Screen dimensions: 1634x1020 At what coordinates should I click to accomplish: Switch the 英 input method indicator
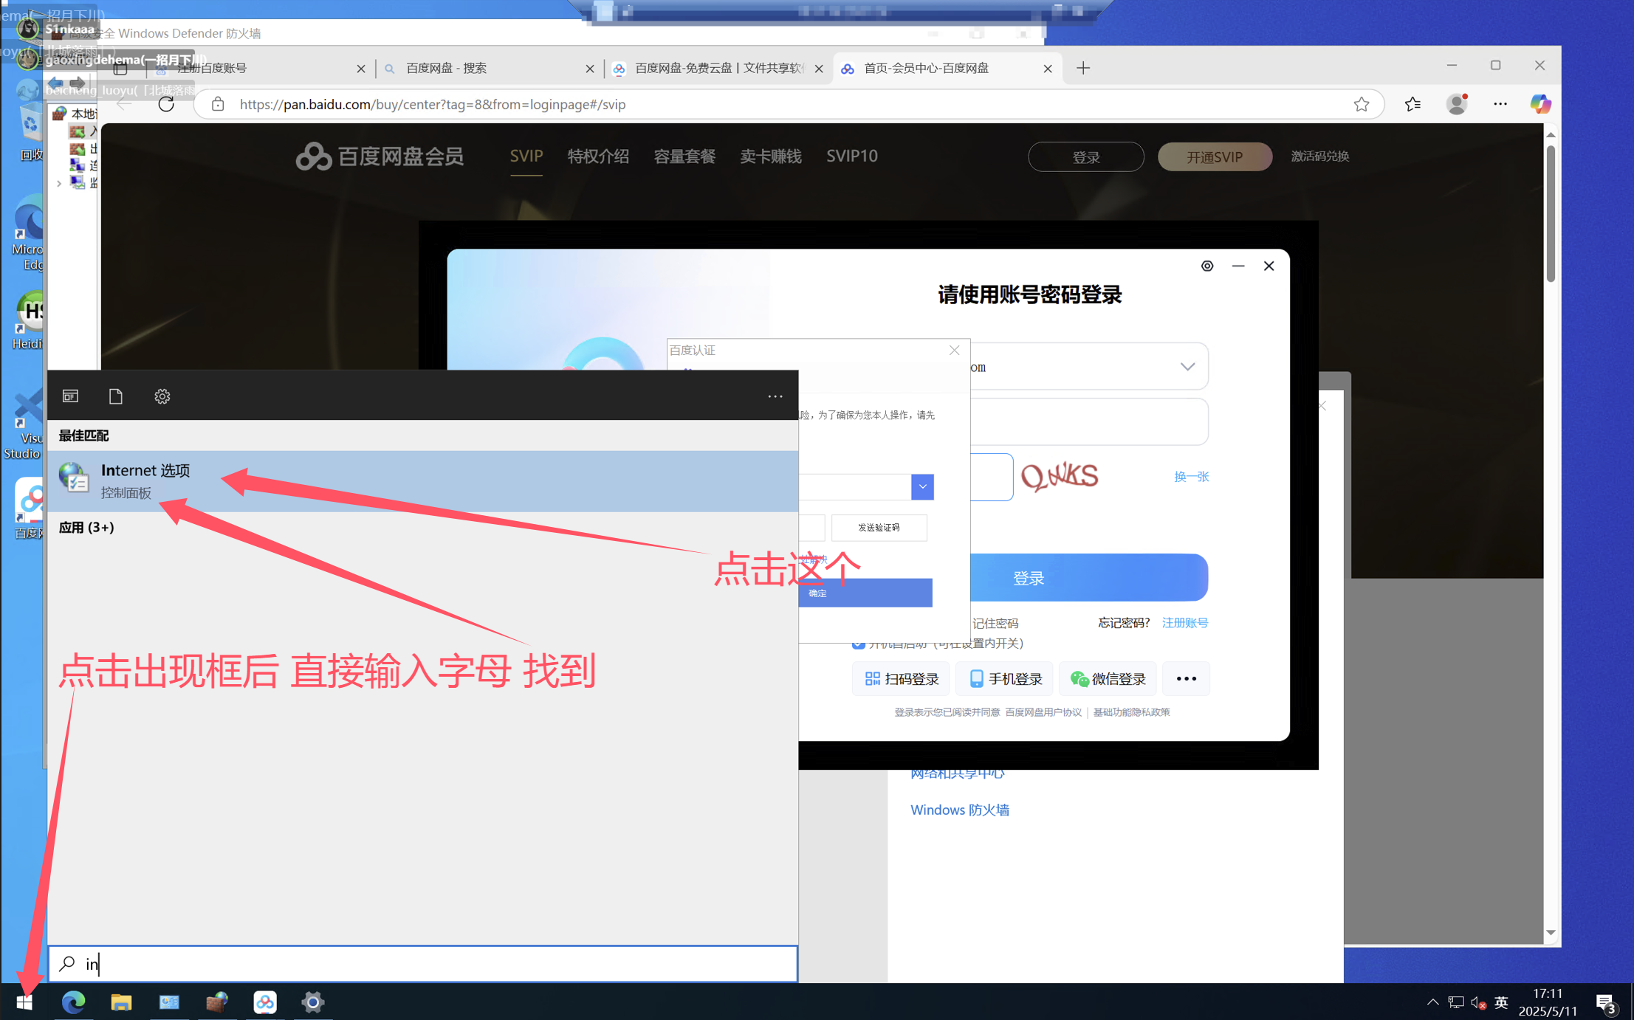click(x=1501, y=1002)
